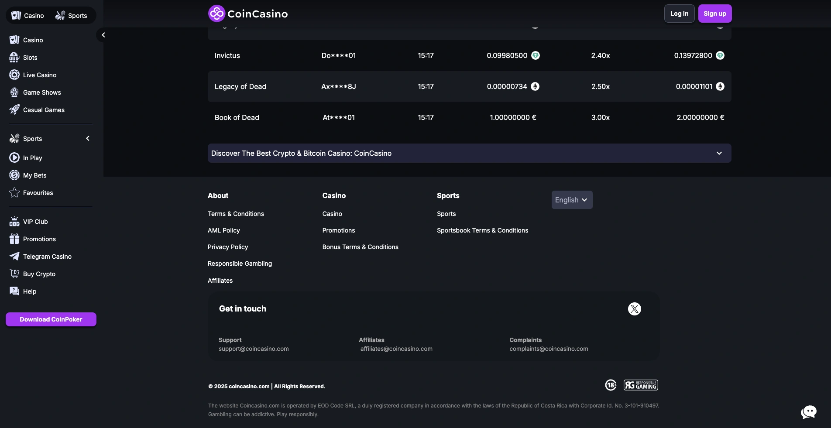Open the live chat bubble
Screen dimensions: 831x428
point(808,411)
